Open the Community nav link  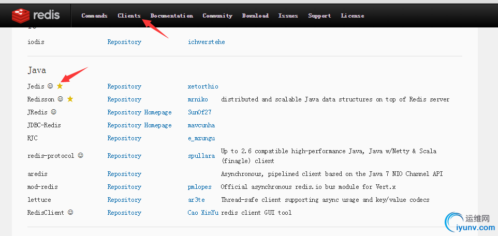[x=217, y=16]
